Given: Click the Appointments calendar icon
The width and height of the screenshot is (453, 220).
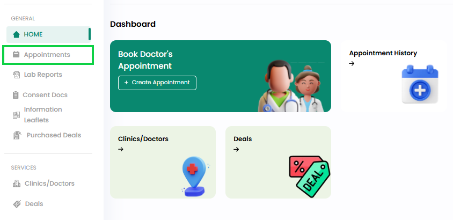Looking at the screenshot, I should pyautogui.click(x=16, y=54).
